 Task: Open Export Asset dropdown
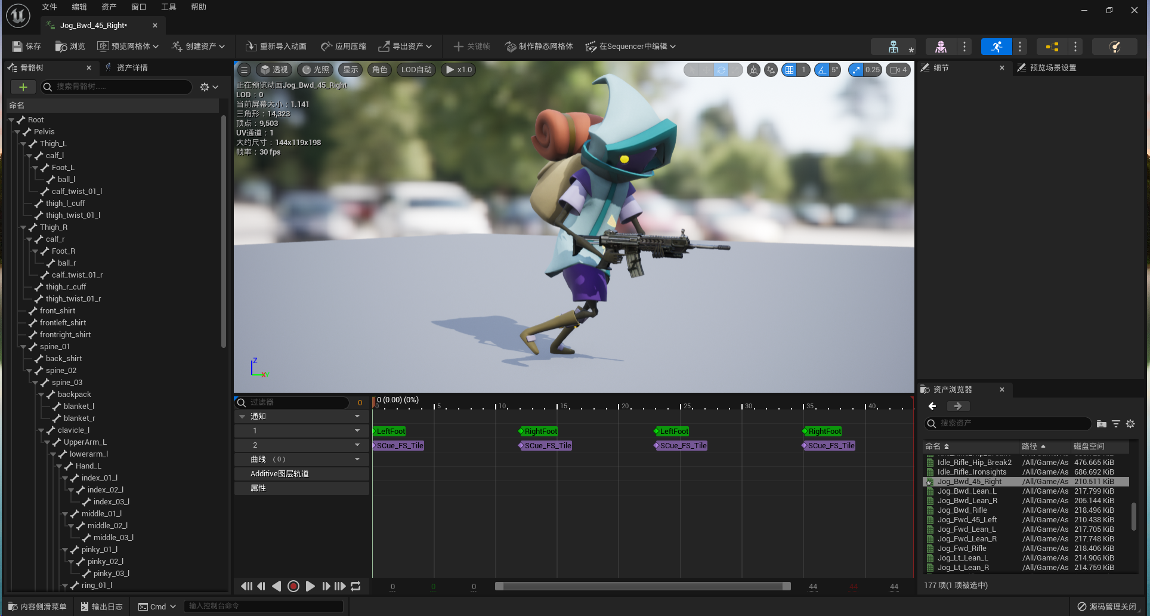[x=405, y=46]
